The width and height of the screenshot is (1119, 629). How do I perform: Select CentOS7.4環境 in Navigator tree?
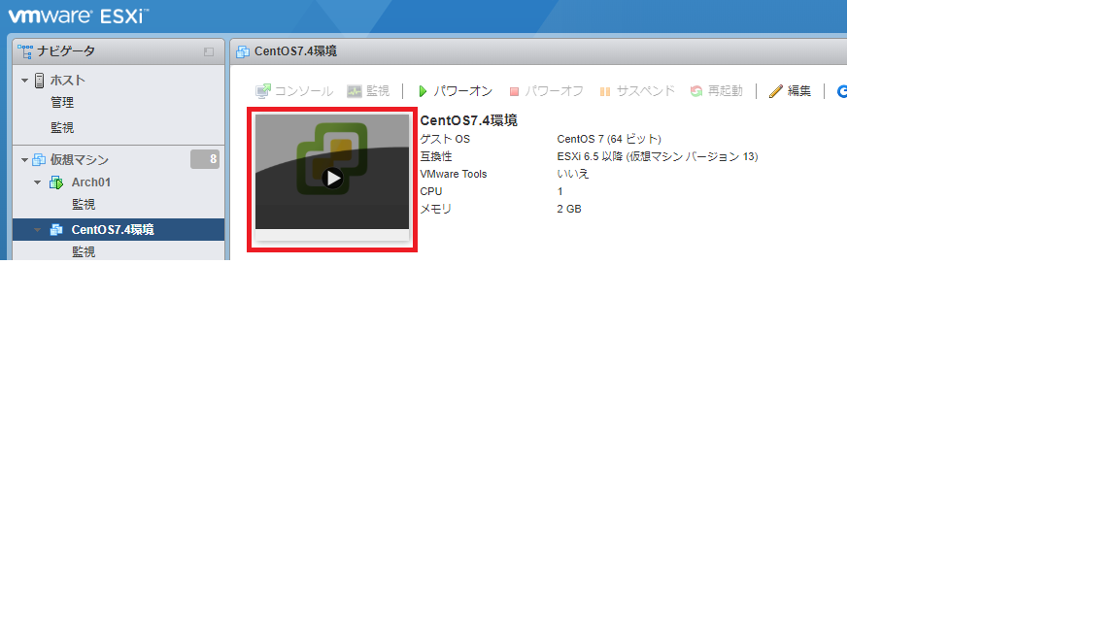point(113,230)
